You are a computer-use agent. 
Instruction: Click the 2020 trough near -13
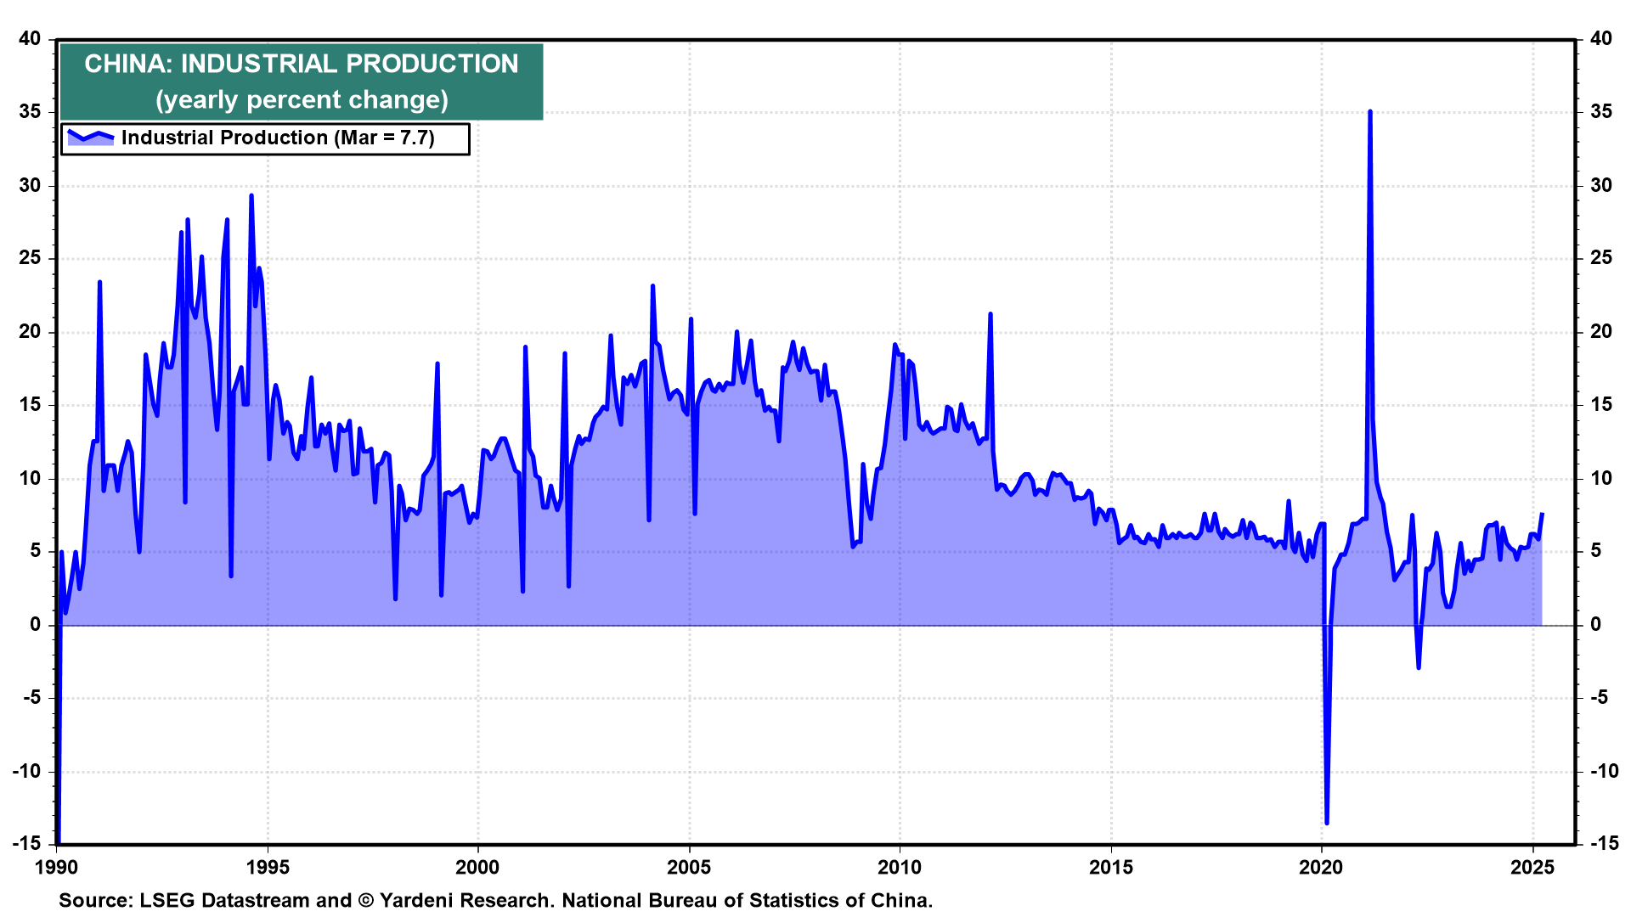[1327, 821]
